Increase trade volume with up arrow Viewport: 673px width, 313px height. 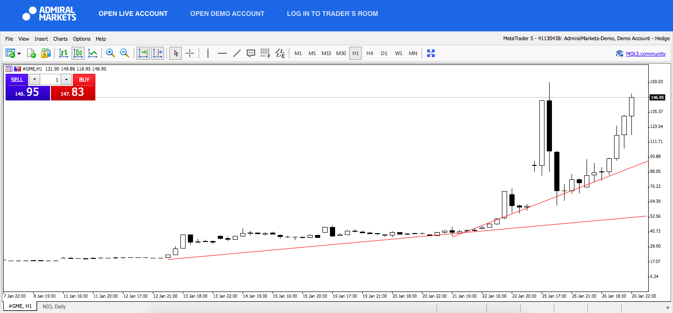(x=66, y=80)
